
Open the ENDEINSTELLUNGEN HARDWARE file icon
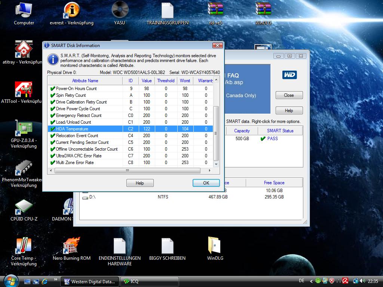(119, 246)
